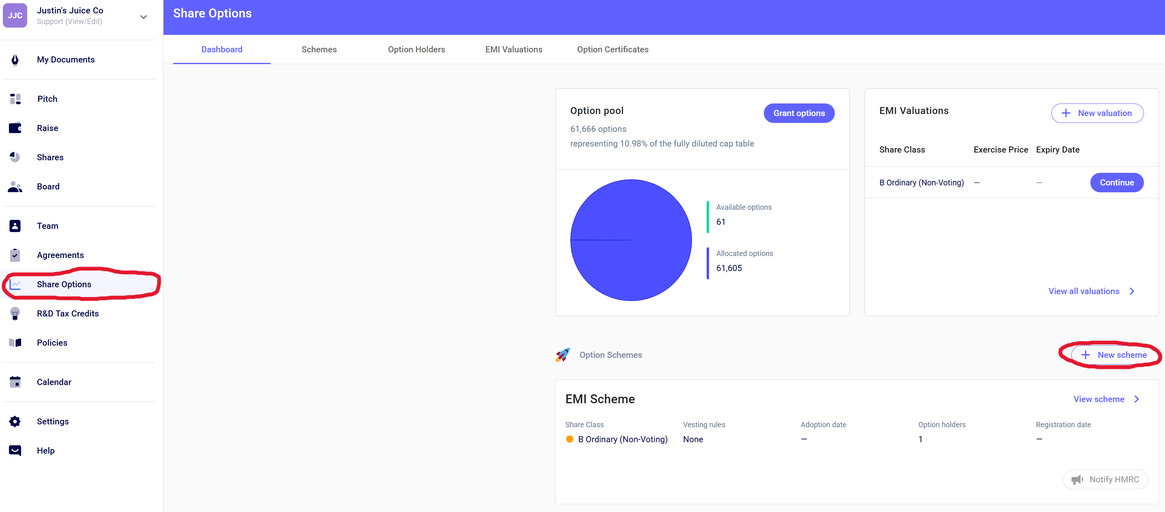The width and height of the screenshot is (1165, 512).
Task: Expand the Justin's Juice Co company dropdown
Action: [x=143, y=17]
